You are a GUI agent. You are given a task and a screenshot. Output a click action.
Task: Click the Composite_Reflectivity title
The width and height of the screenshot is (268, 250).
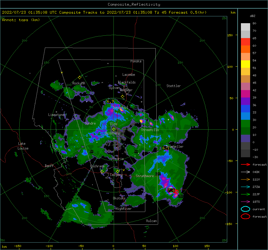(x=134, y=4)
